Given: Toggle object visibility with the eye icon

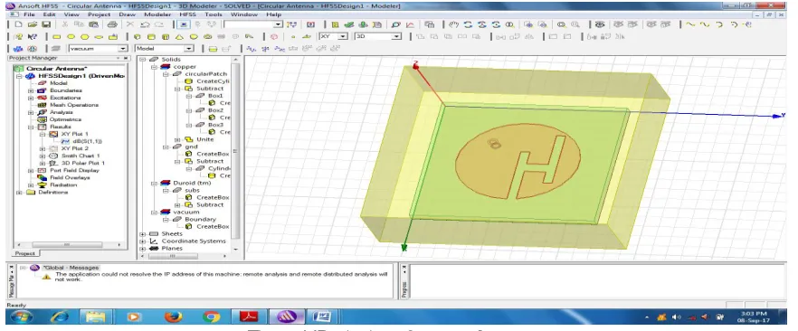Looking at the screenshot, I should (x=600, y=24).
